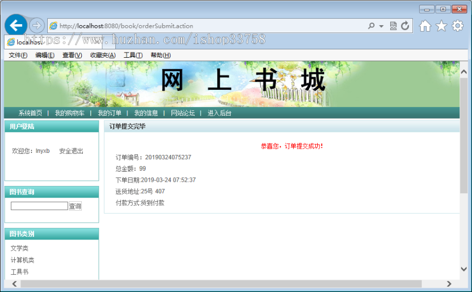Viewport: 472px width, 292px height.
Task: Click the horizontal scrollbar right arrow
Action: click(x=449, y=284)
